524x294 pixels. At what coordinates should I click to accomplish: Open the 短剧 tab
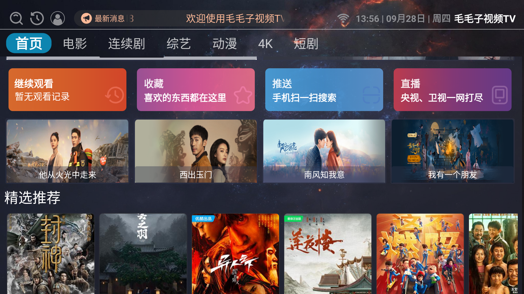(x=306, y=43)
